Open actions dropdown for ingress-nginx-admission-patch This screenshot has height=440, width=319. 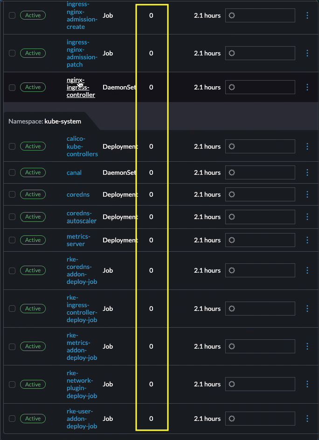(307, 53)
